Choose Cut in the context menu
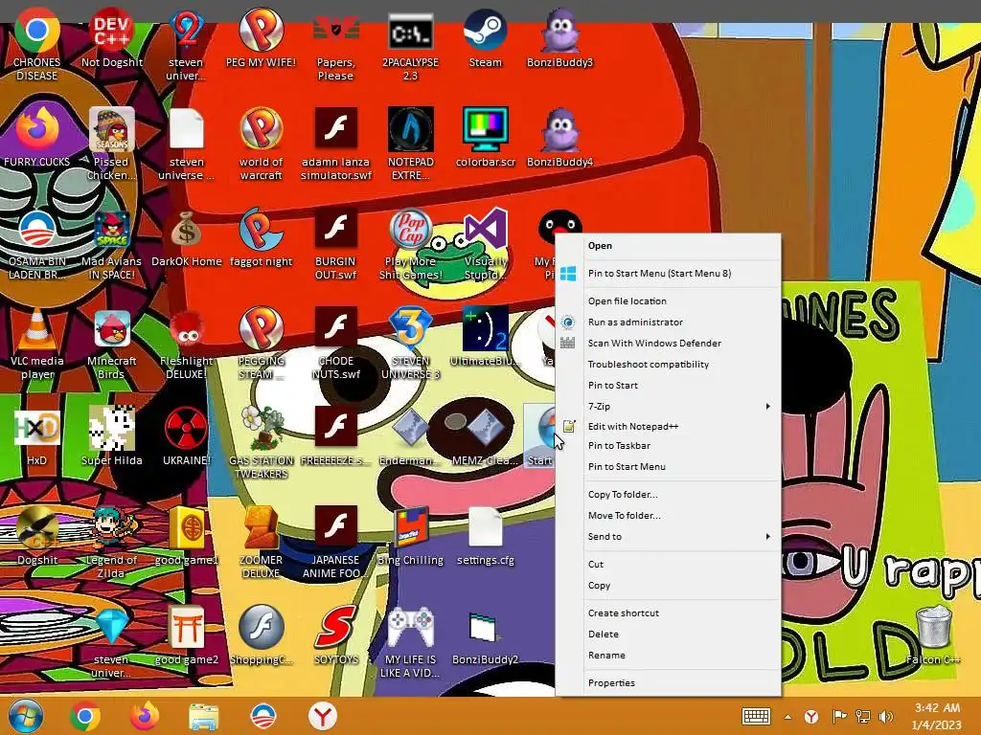This screenshot has width=981, height=735. (668, 565)
